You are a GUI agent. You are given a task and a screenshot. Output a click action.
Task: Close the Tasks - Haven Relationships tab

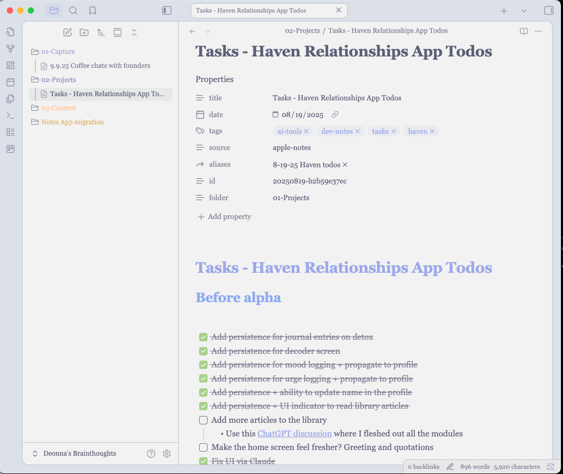pos(339,10)
